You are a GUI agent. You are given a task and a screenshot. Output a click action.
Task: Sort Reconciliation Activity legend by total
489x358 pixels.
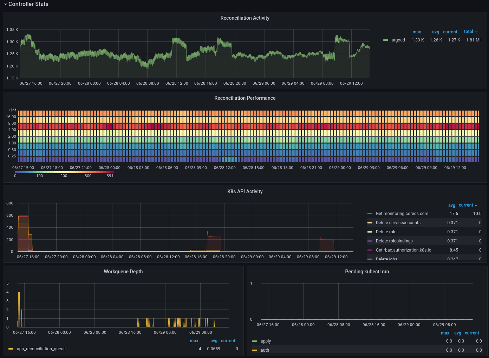point(470,32)
